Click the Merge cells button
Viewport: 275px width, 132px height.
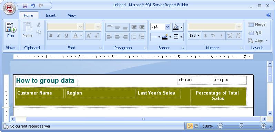[257, 24]
